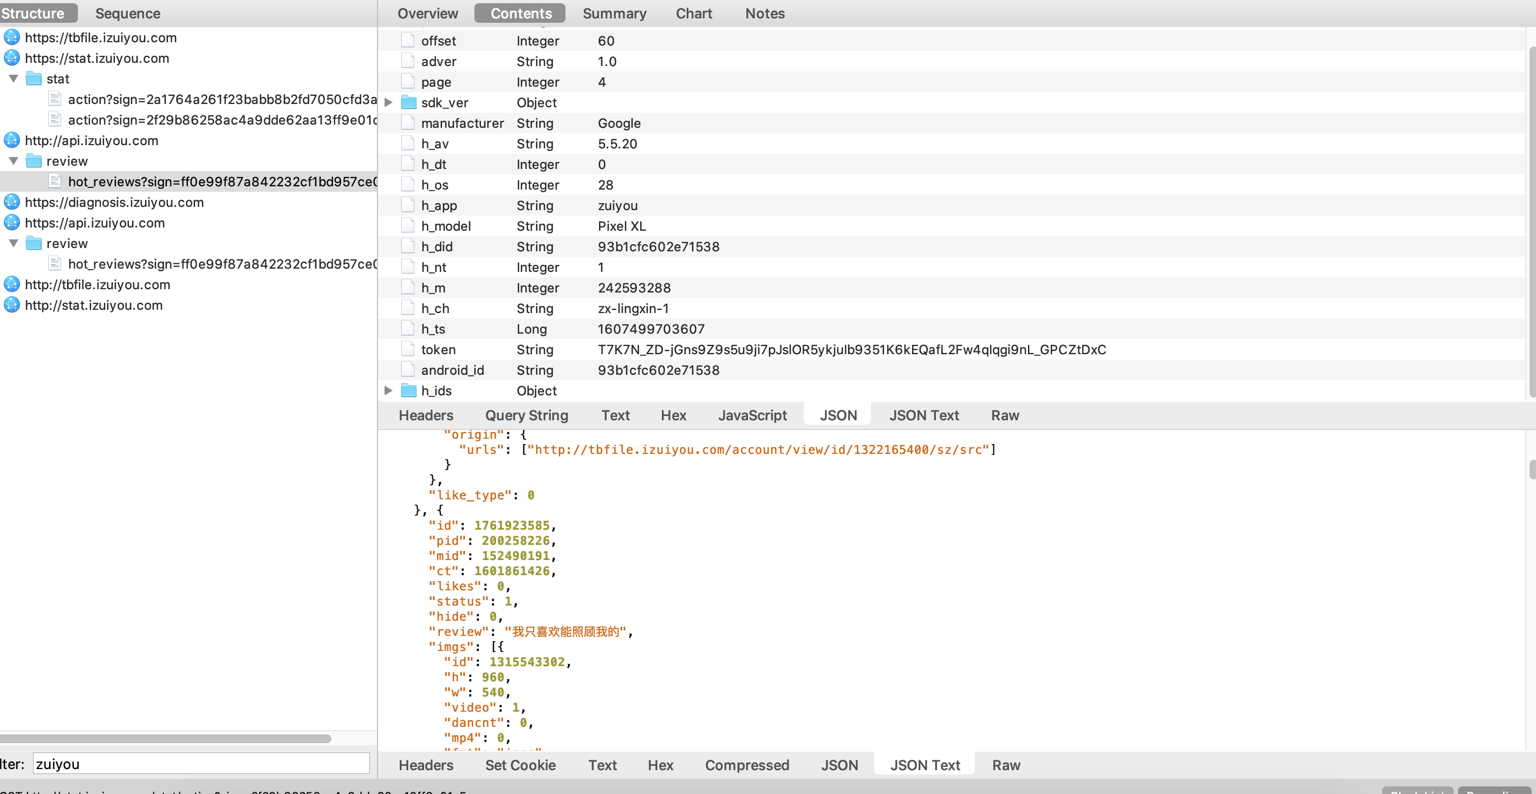Show response JSON tab
1536x794 pixels.
pyautogui.click(x=839, y=765)
